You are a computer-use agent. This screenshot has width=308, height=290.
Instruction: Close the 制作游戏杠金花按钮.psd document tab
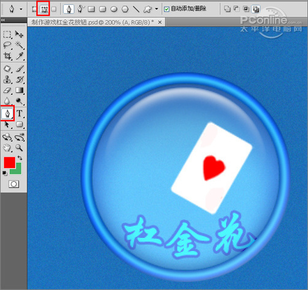pyautogui.click(x=160, y=22)
